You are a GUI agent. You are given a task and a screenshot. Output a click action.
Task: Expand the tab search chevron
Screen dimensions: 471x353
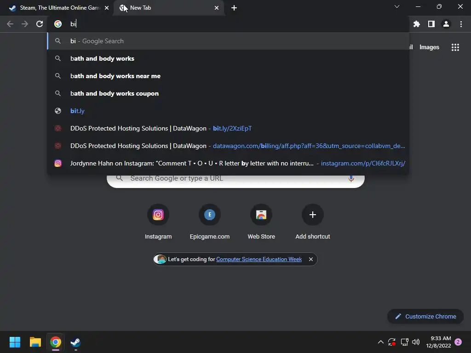(397, 6)
